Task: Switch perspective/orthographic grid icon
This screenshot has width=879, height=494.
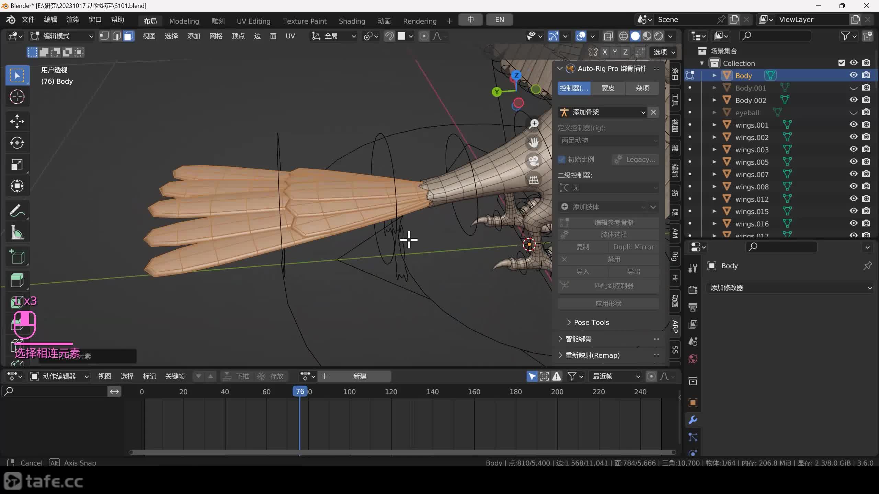Action: click(x=534, y=179)
